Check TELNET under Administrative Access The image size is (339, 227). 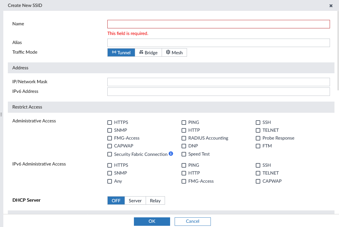coord(258,130)
